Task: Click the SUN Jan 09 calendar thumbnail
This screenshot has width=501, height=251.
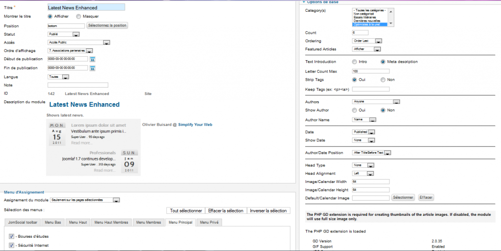Action: tap(129, 161)
